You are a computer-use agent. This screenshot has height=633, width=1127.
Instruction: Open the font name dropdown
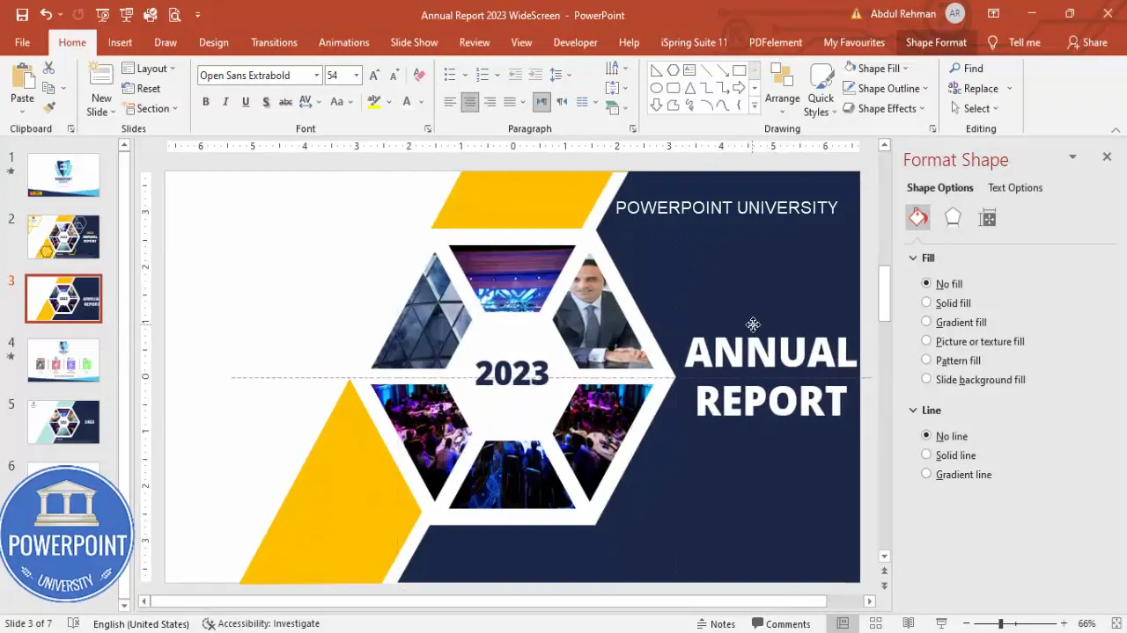(316, 76)
